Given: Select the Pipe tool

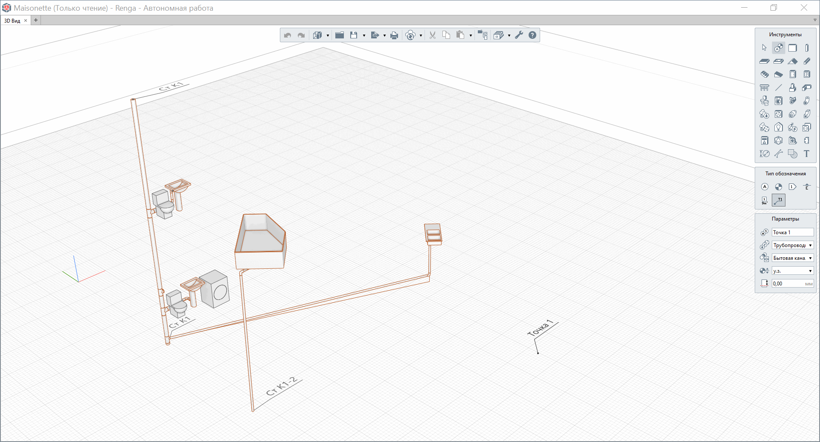Looking at the screenshot, I should pyautogui.click(x=807, y=101).
